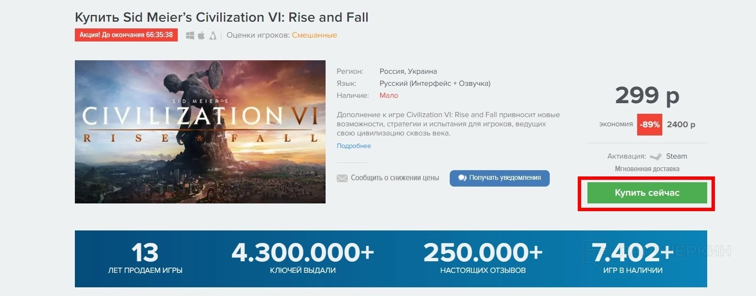Click the 299 р price
Screen dimensions: 756x296
tap(647, 96)
